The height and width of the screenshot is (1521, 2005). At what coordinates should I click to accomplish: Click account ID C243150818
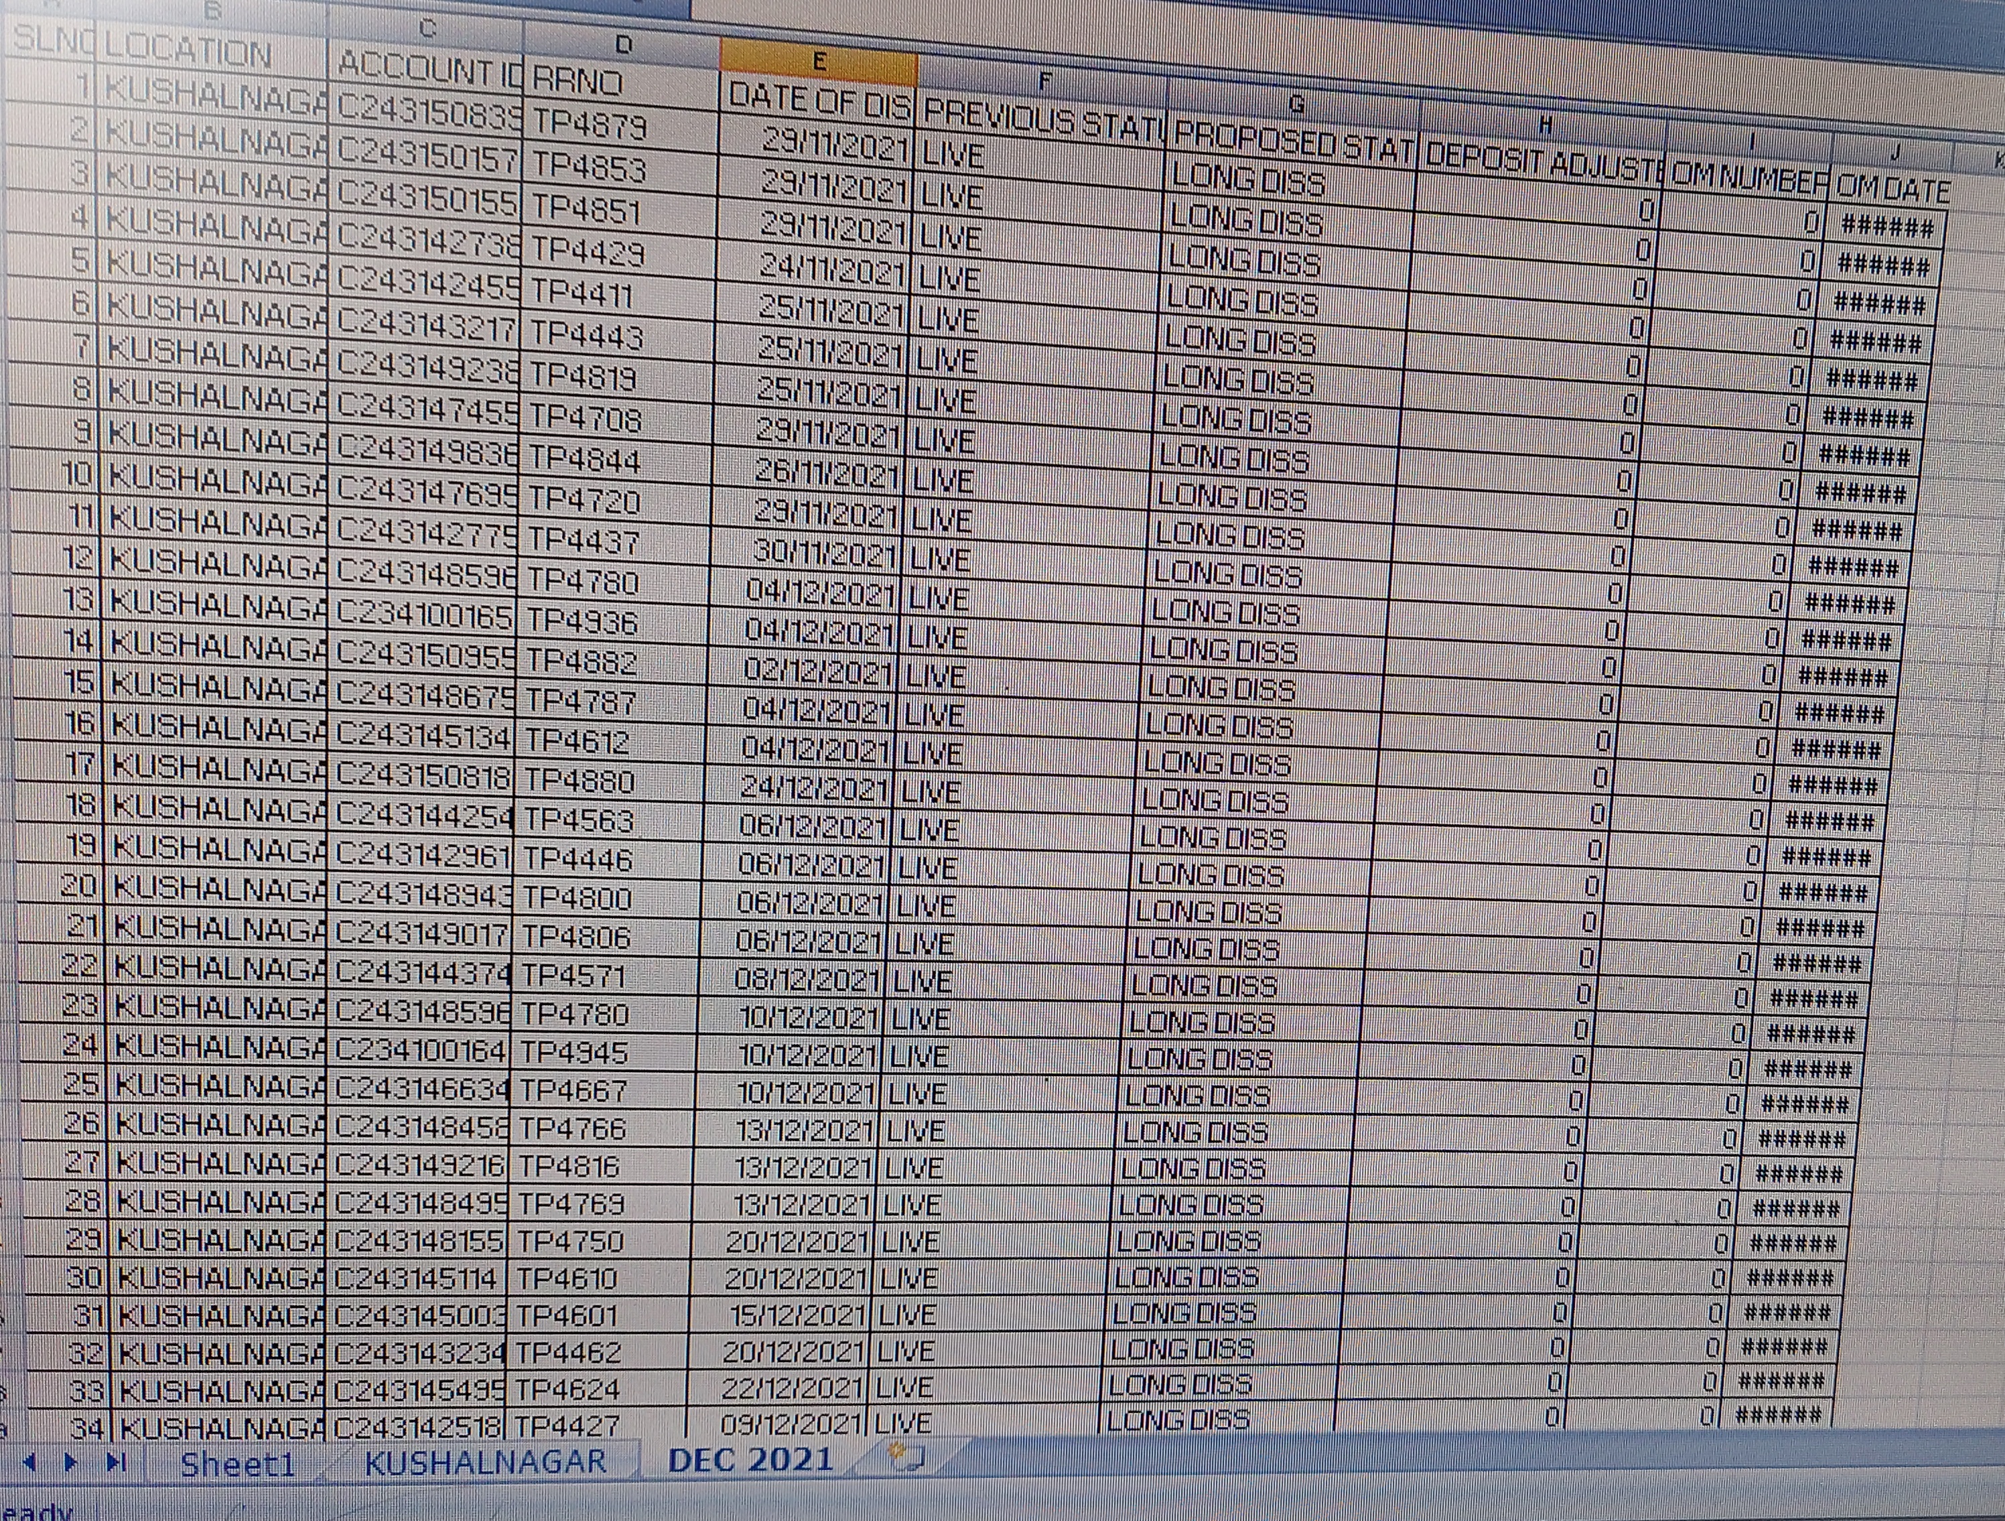point(421,775)
